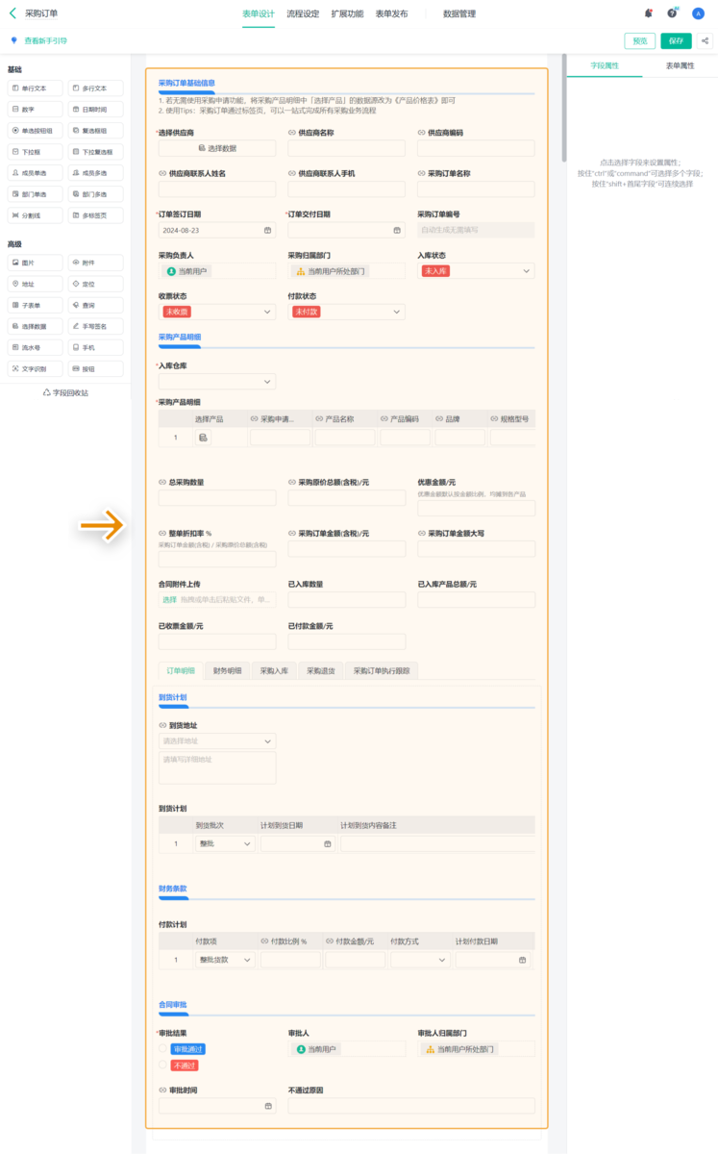
Task: Open the calendar icon in 订单签订日期
Action: [267, 231]
